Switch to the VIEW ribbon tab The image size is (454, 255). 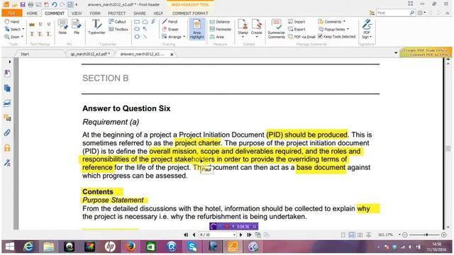click(77, 13)
